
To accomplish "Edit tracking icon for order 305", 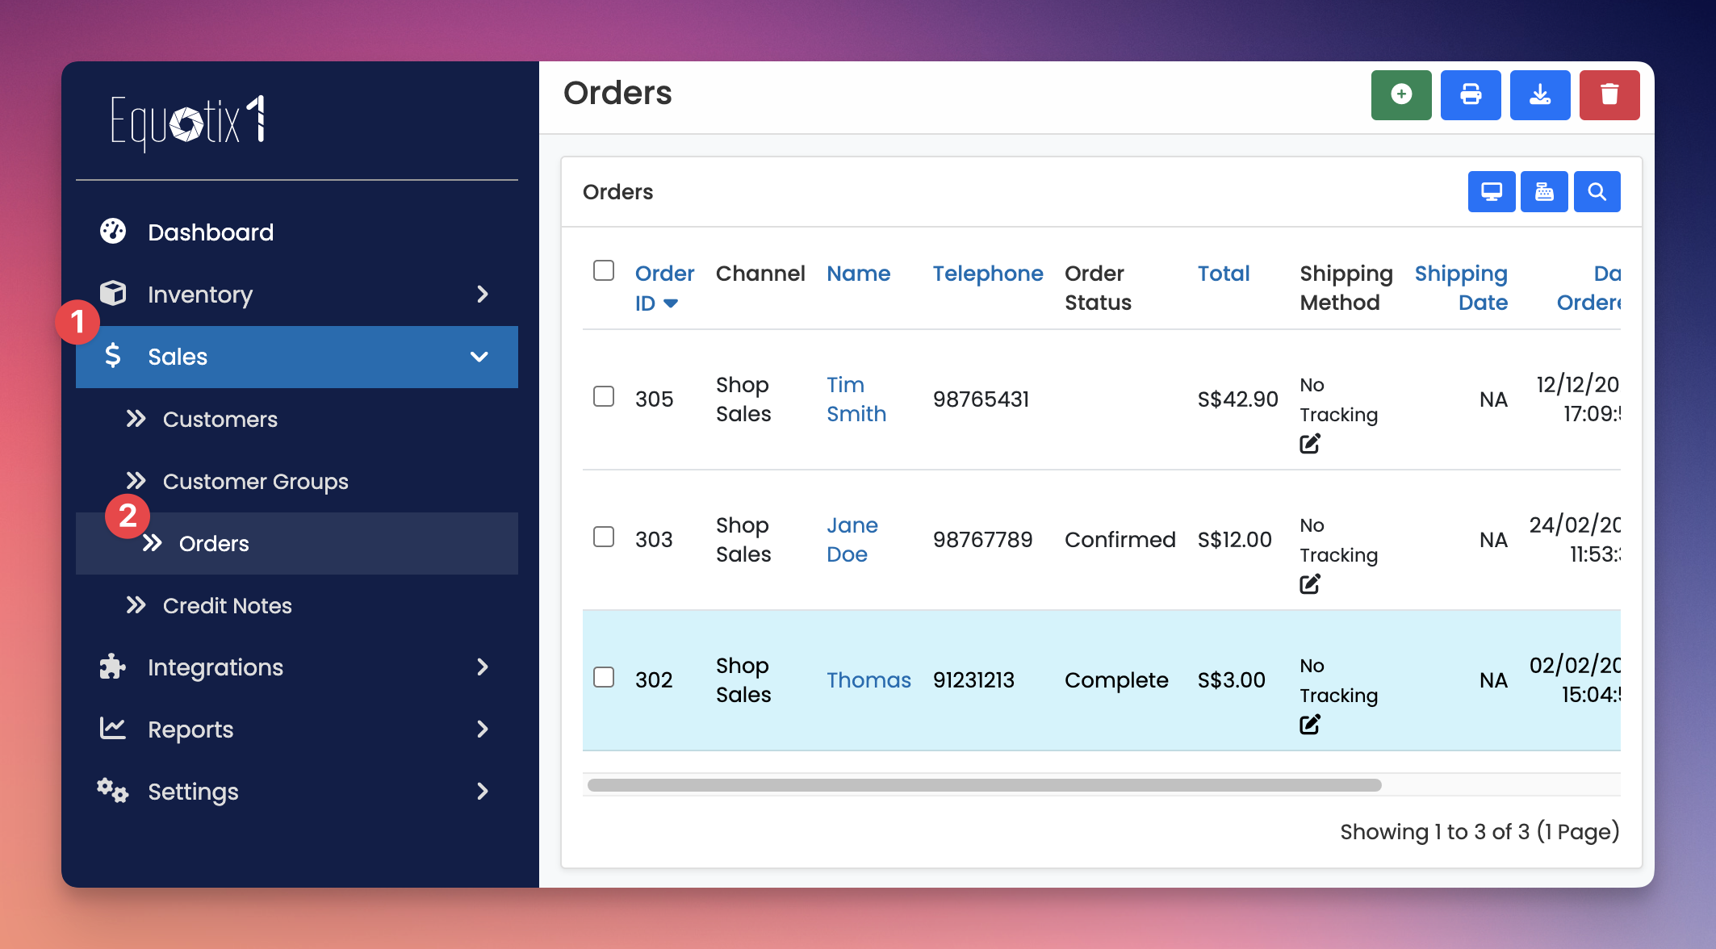I will tap(1310, 444).
